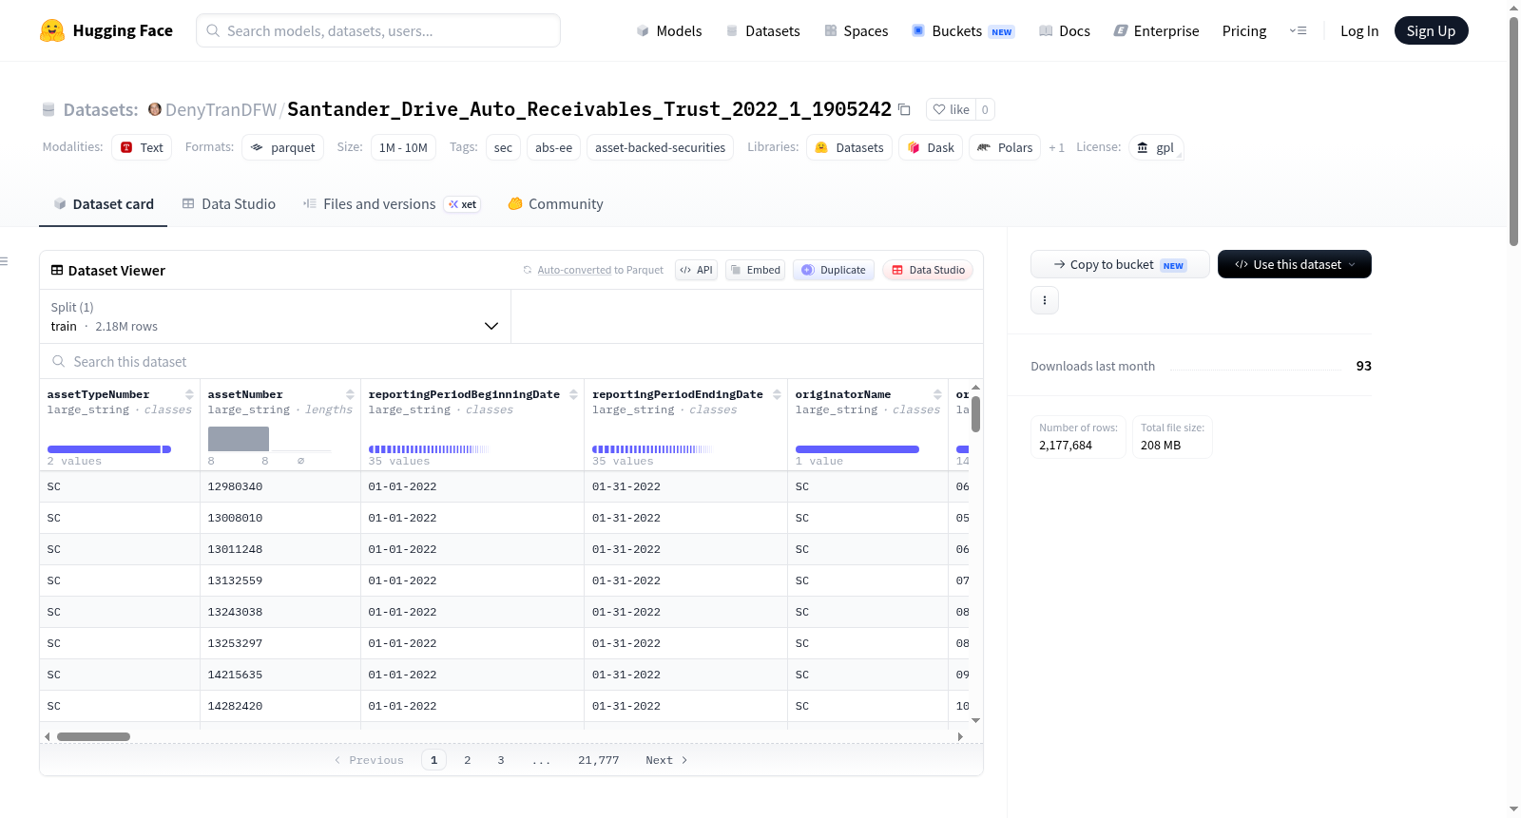Click originatorName distribution bar

[857, 449]
